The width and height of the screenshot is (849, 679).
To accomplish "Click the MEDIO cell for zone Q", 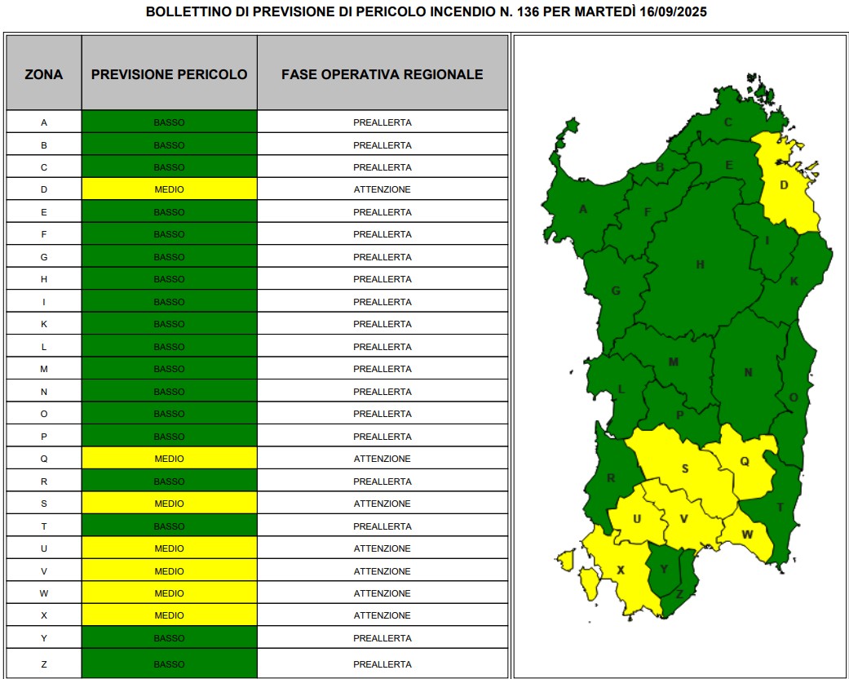I will click(x=170, y=459).
